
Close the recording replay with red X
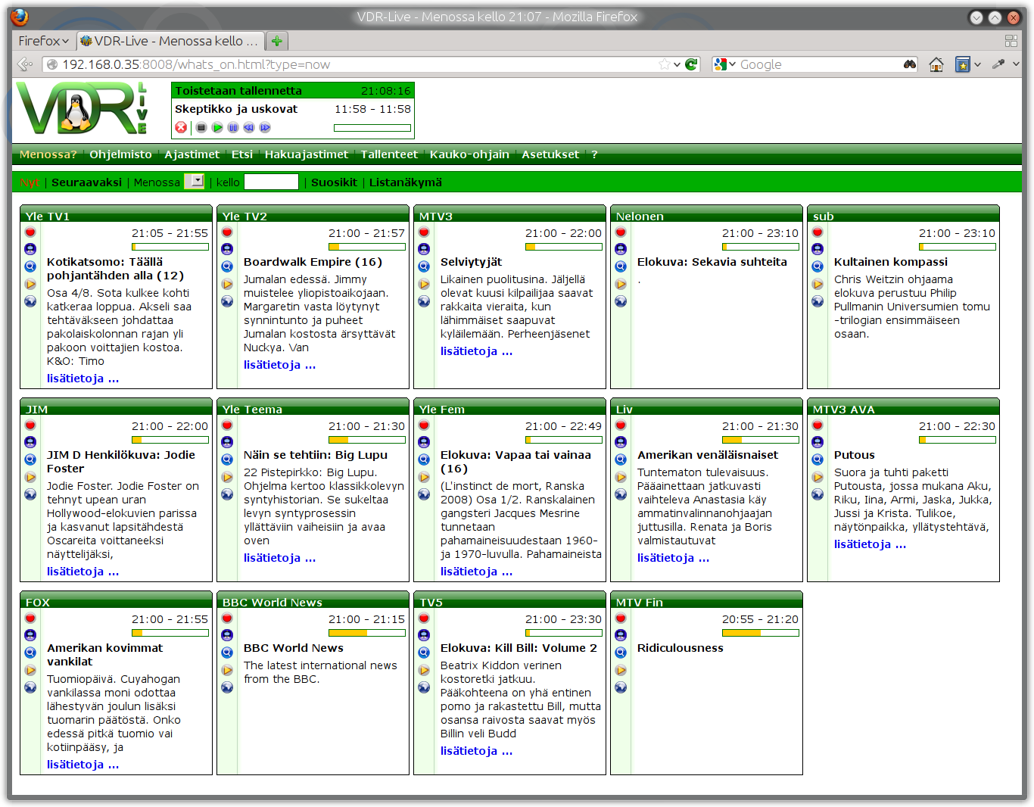pyautogui.click(x=181, y=127)
